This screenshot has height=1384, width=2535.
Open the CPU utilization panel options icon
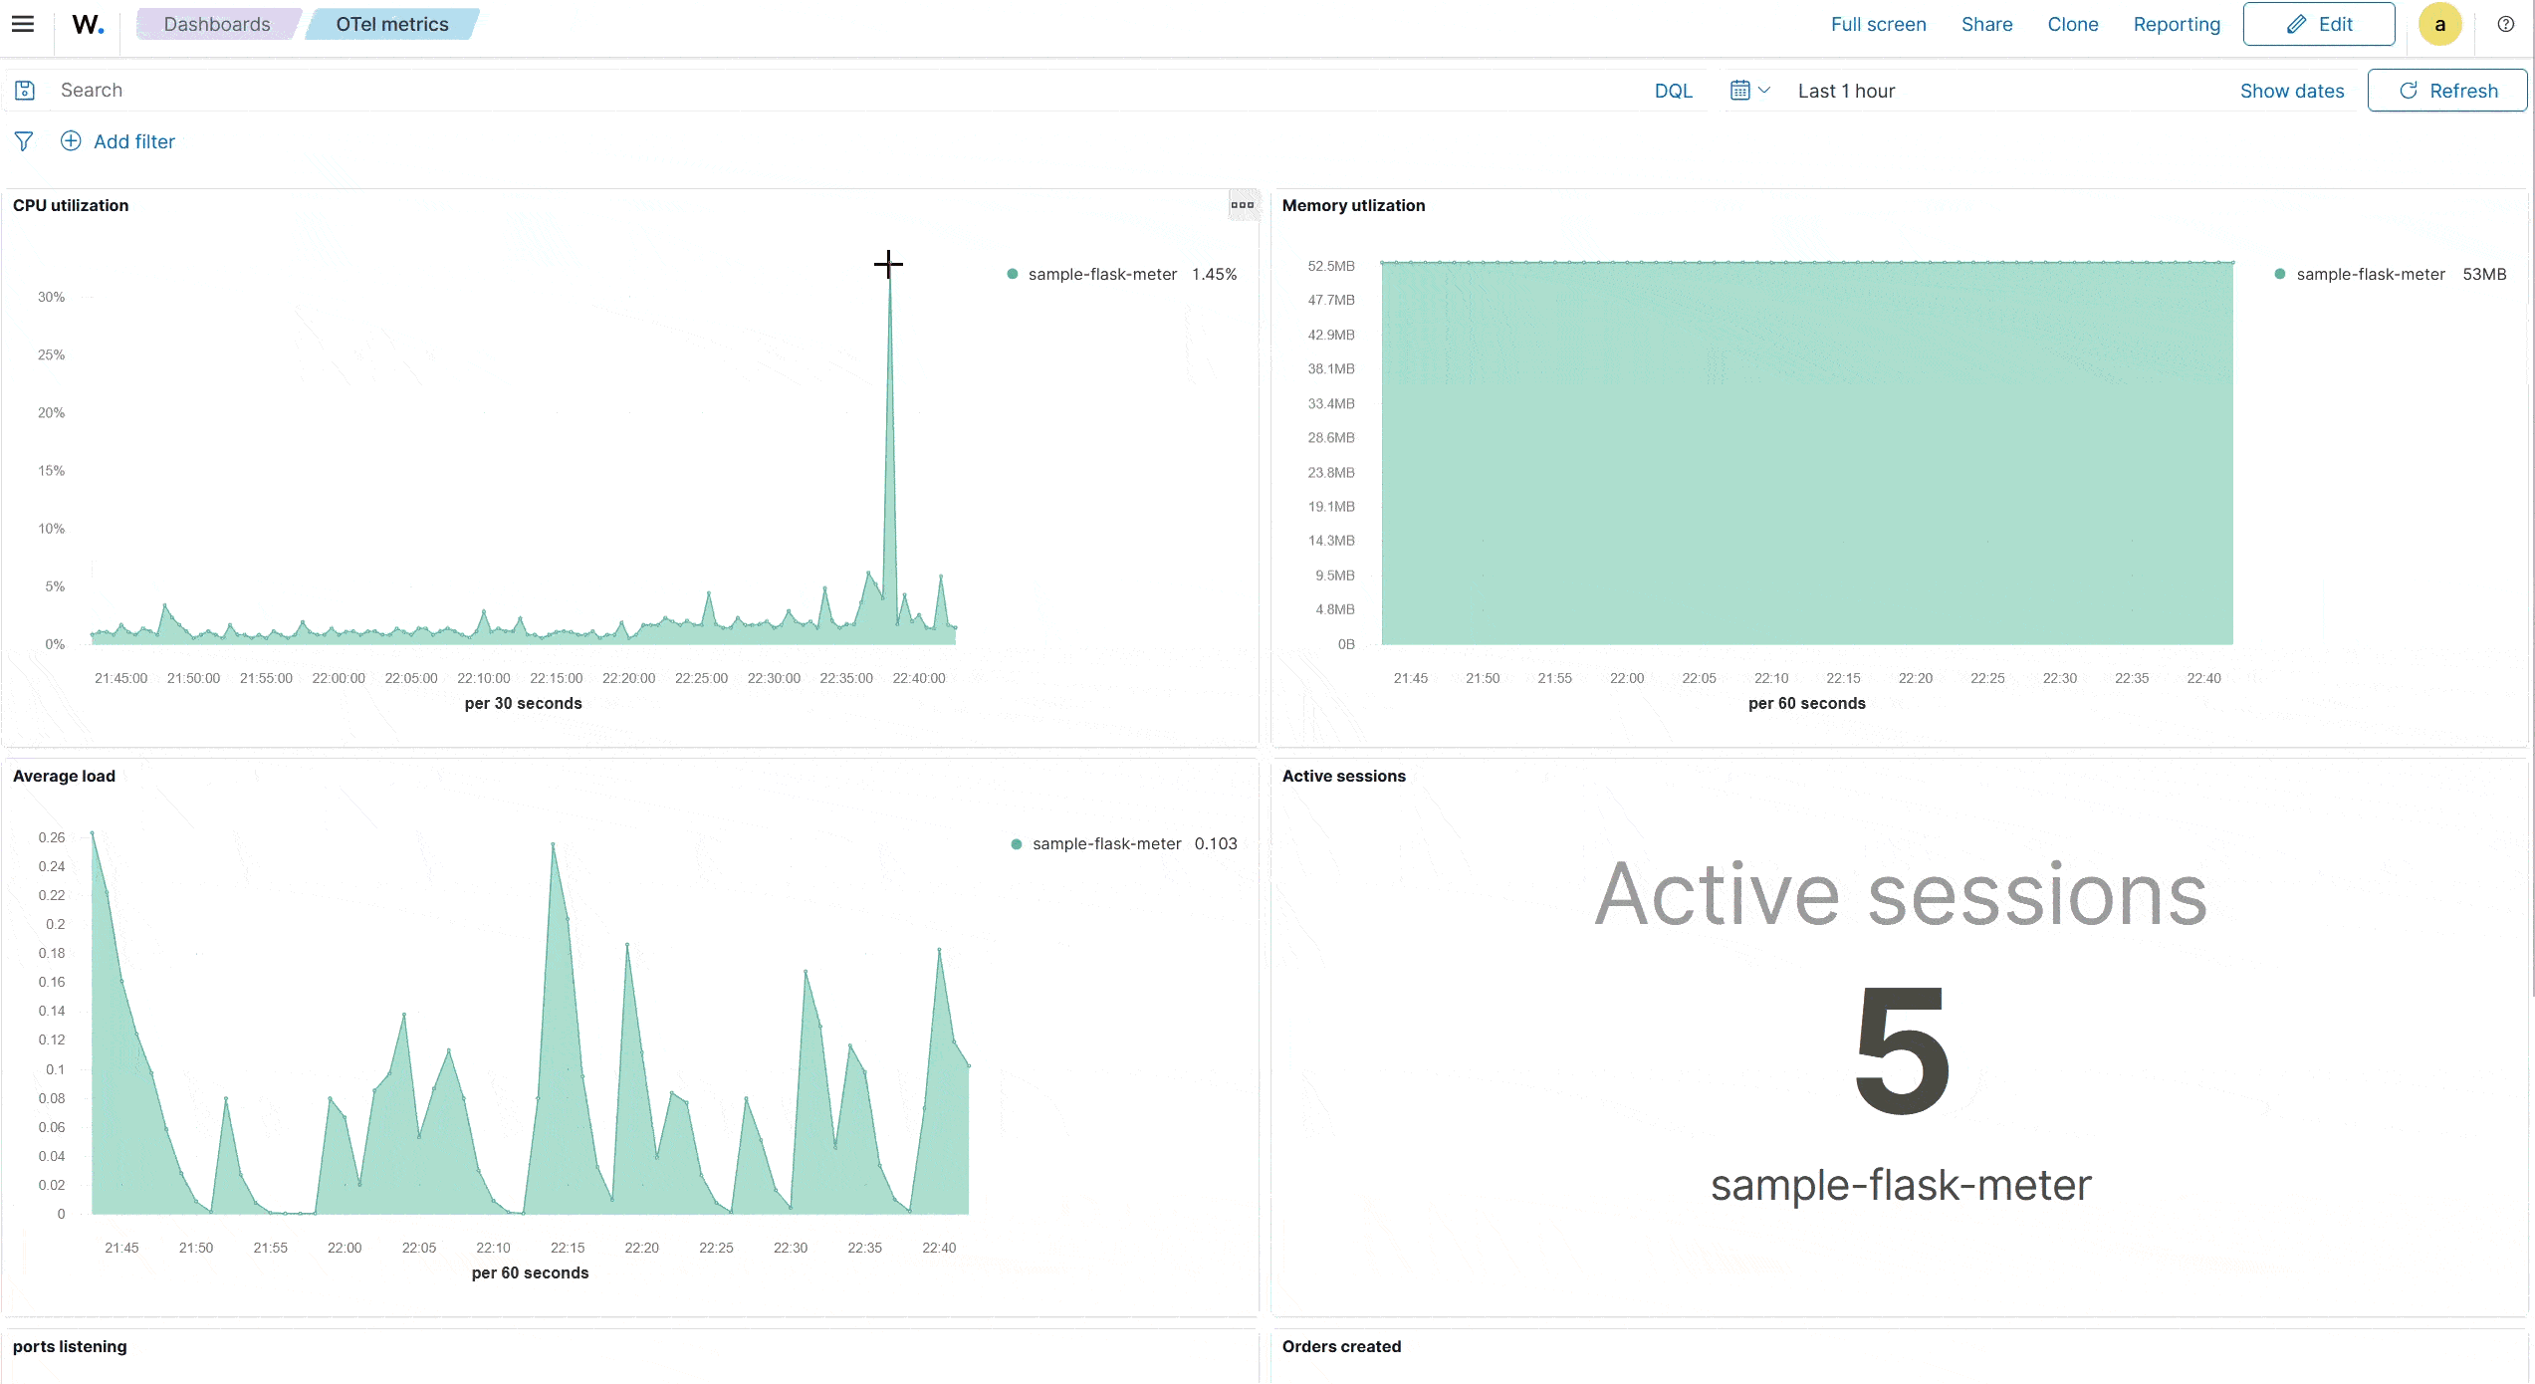tap(1243, 205)
